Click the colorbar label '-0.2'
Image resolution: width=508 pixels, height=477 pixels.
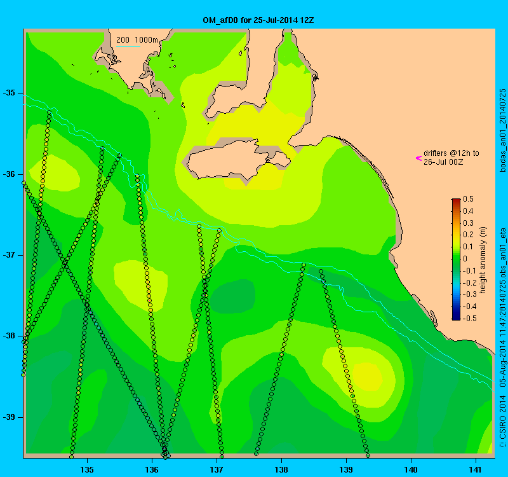coord(469,282)
